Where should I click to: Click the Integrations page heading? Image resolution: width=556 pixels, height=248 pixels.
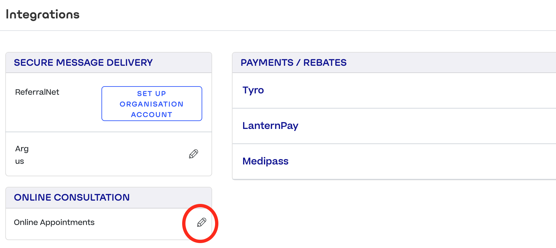click(x=43, y=14)
